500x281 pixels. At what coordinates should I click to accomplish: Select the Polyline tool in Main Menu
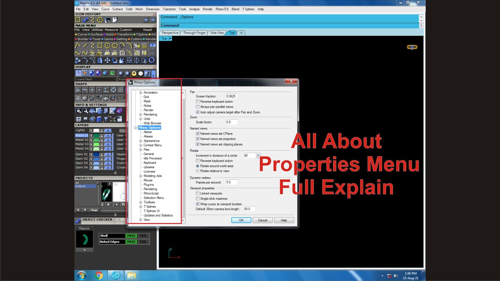[78, 46]
